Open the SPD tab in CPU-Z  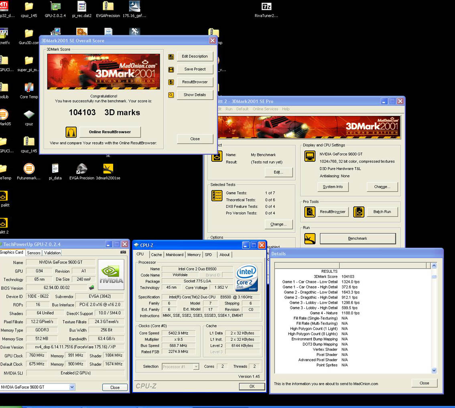click(208, 254)
